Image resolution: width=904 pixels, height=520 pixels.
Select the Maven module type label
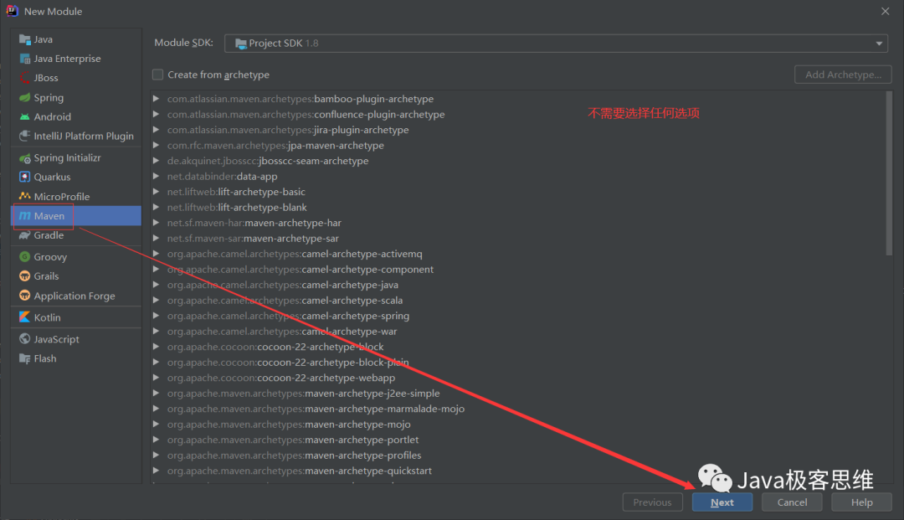tap(49, 215)
